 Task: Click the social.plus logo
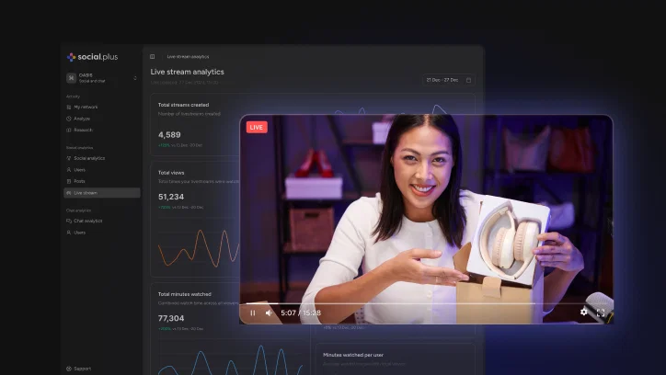(x=92, y=57)
